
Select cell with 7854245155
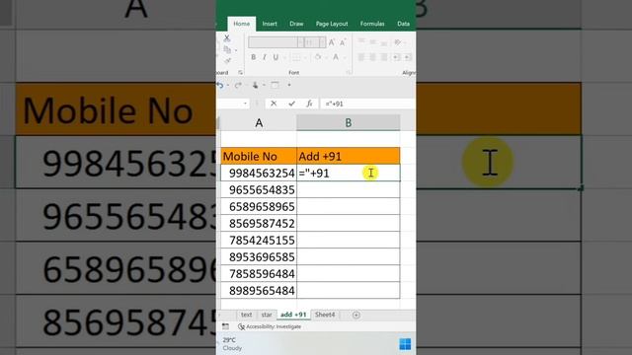259,240
